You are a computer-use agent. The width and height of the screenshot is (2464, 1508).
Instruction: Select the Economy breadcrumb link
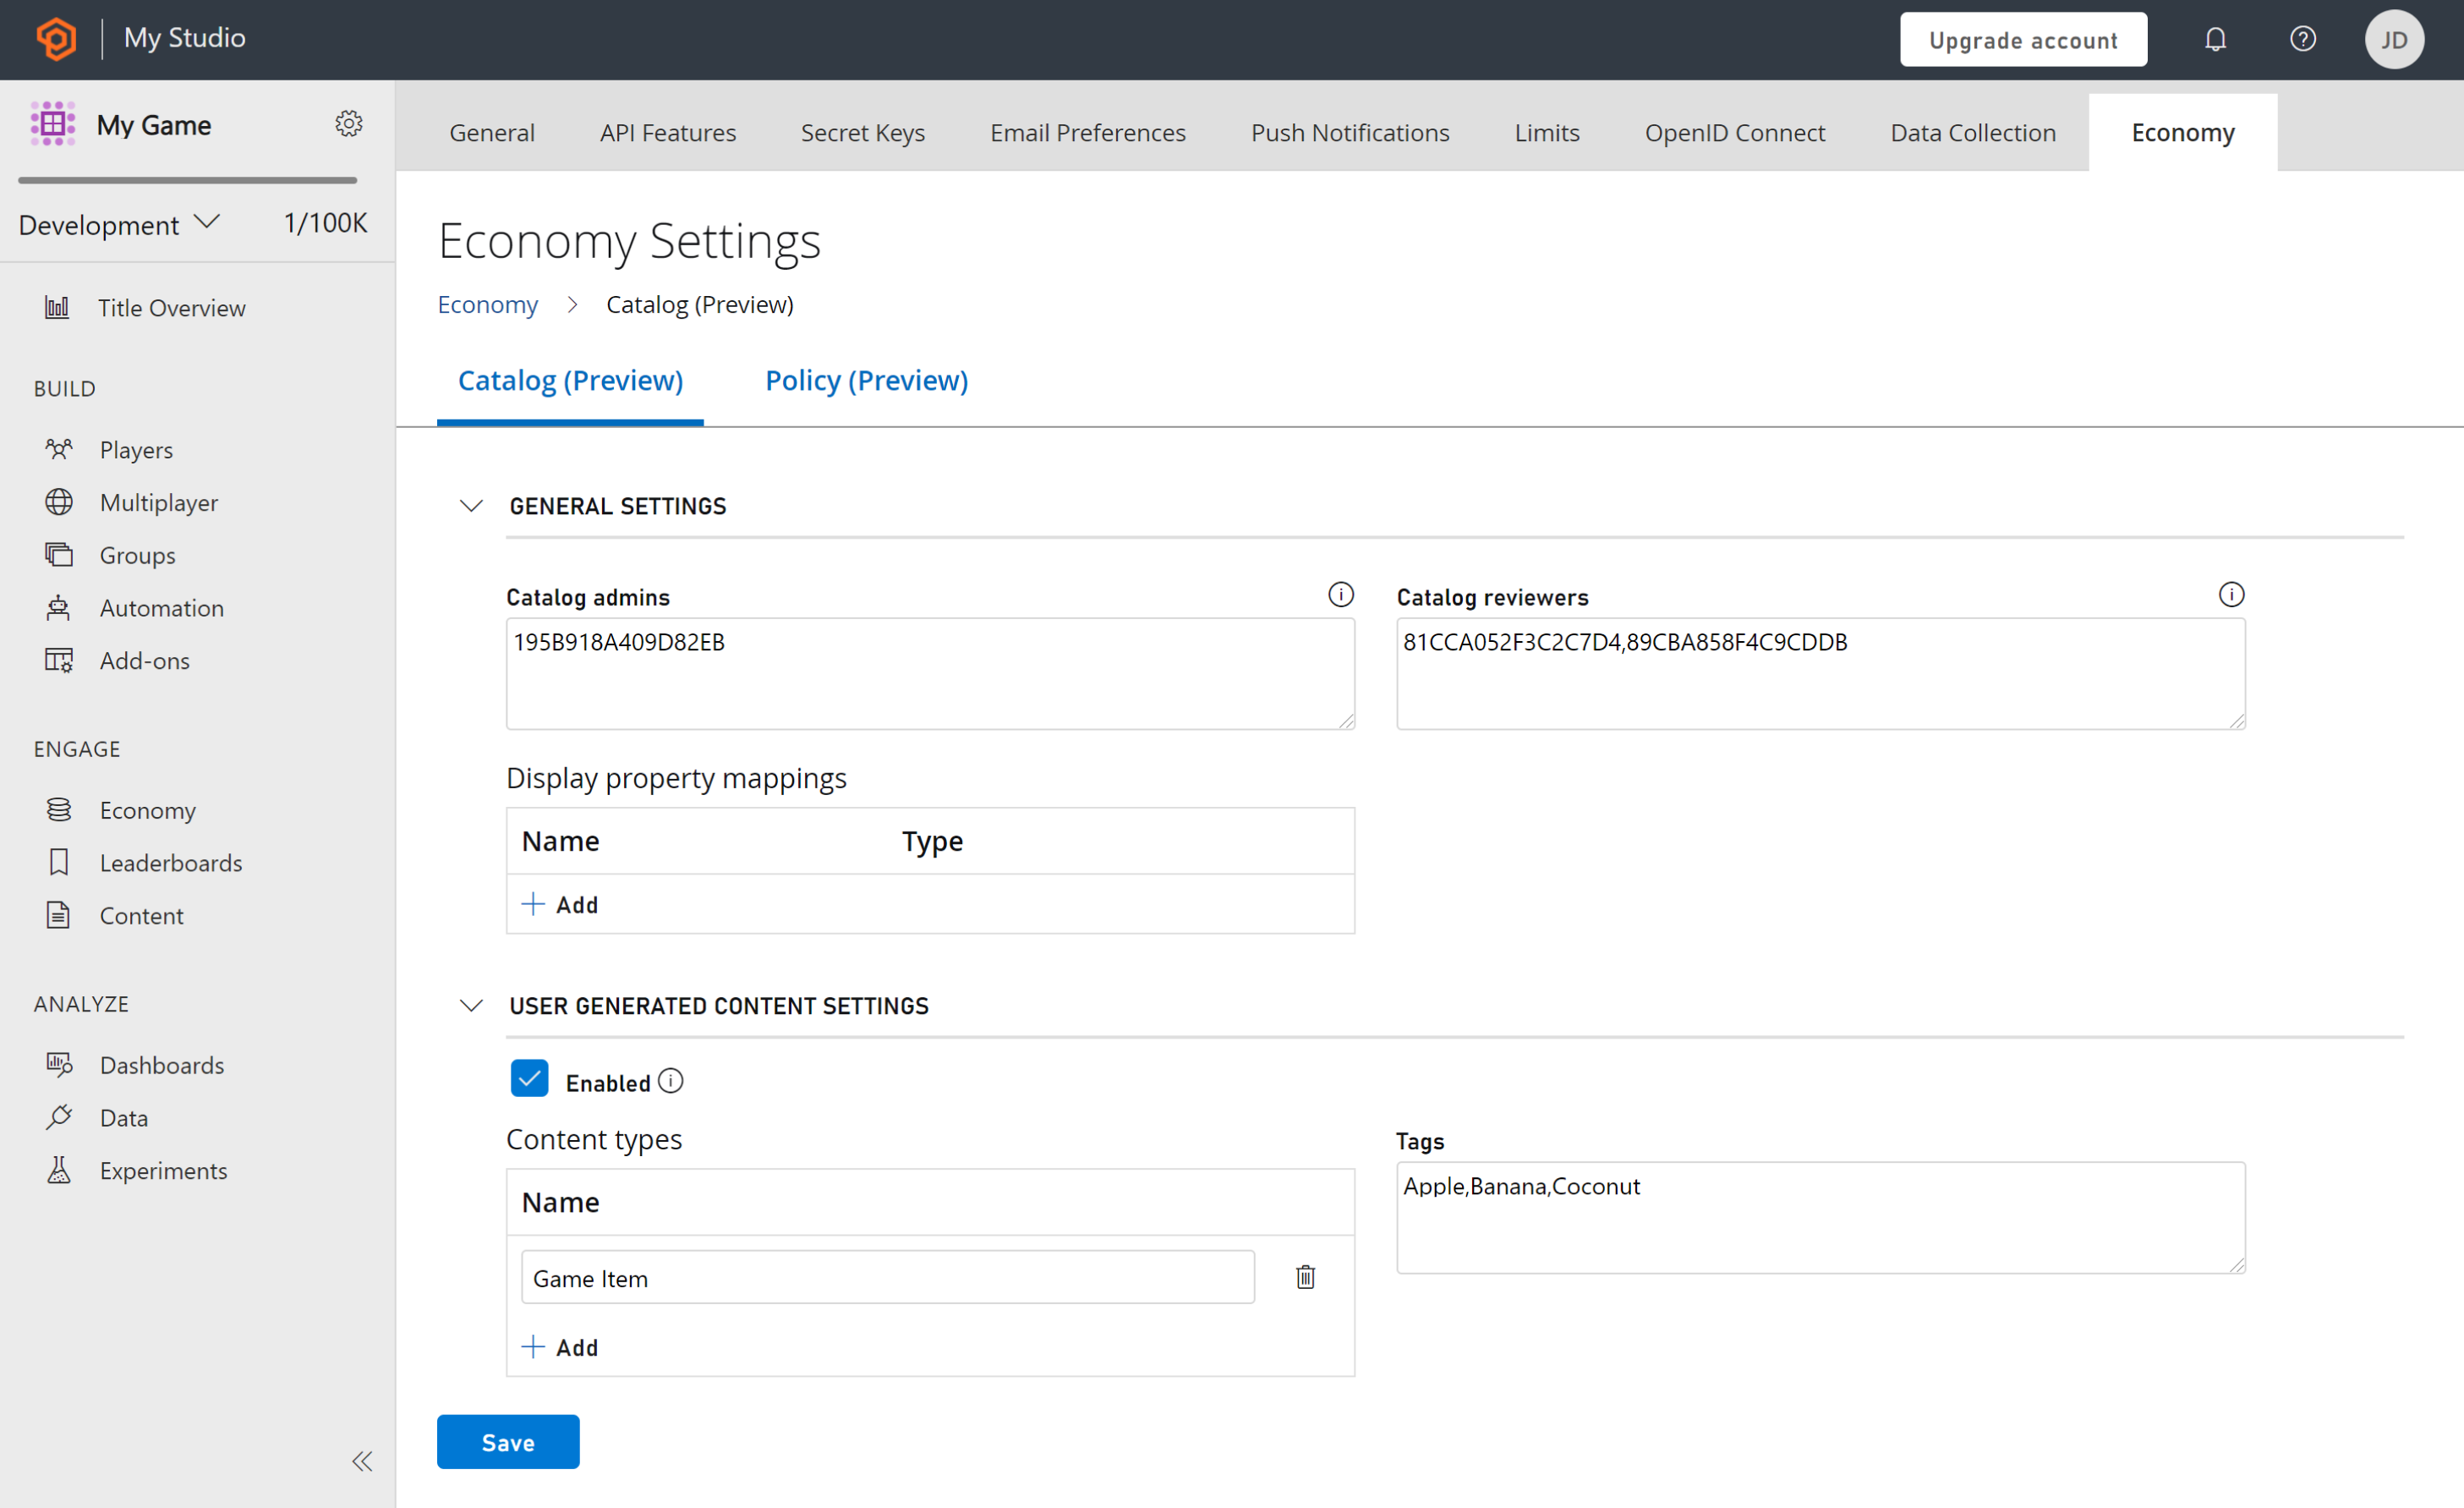pos(488,303)
